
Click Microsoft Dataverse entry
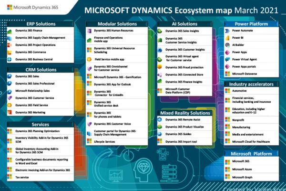(x=251, y=74)
